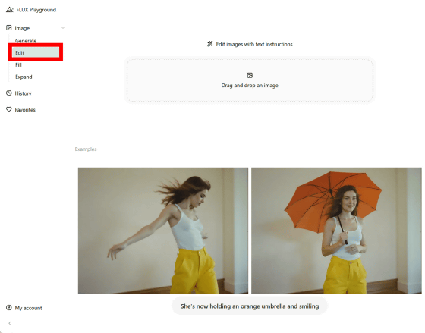425x333 pixels.
Task: Click the Edit images with text instructions heading
Action: point(254,44)
